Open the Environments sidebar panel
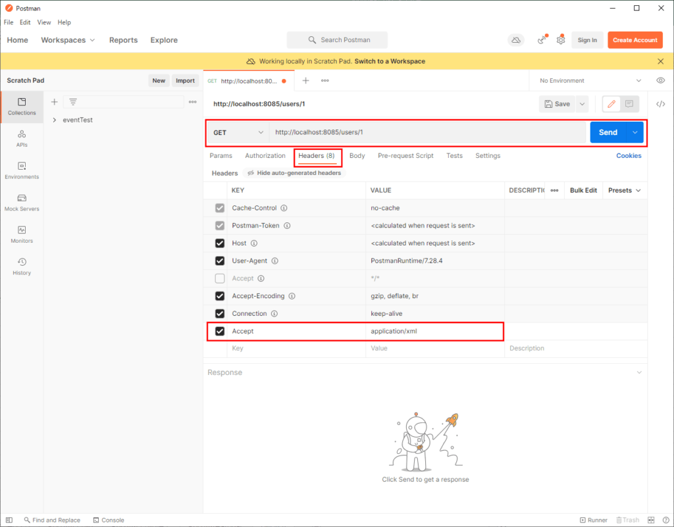674x527 pixels. click(x=22, y=170)
